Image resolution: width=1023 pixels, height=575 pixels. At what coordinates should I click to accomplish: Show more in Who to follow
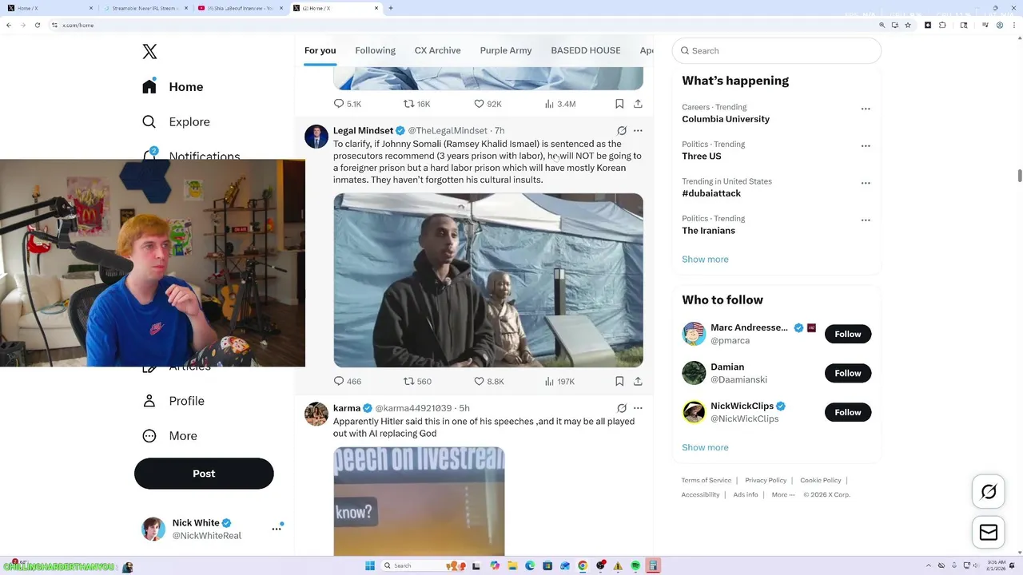point(705,448)
